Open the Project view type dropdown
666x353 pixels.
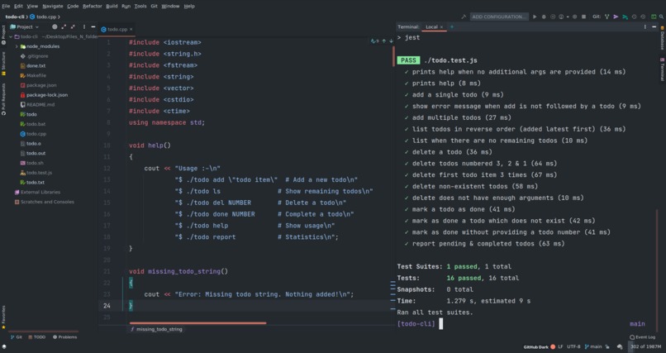(25, 26)
